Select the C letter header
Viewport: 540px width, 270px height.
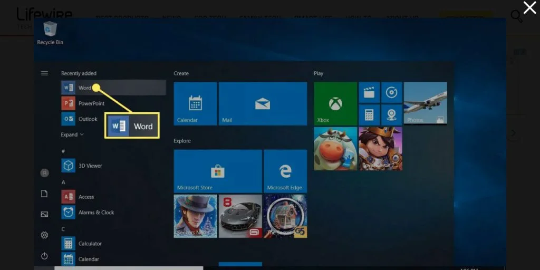[63, 229]
